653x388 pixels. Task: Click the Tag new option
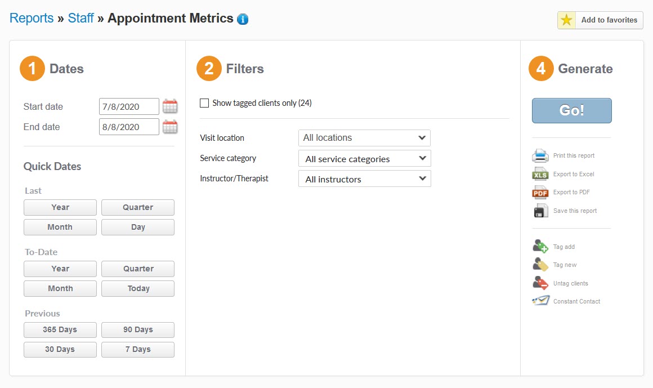(x=540, y=264)
